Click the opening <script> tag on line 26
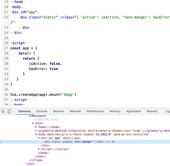 pyautogui.click(x=19, y=43)
